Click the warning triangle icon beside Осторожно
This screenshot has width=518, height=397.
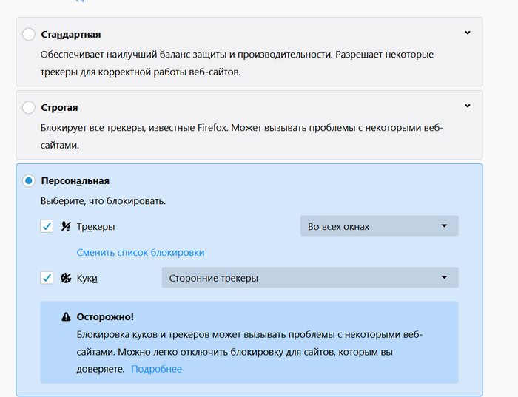point(66,317)
